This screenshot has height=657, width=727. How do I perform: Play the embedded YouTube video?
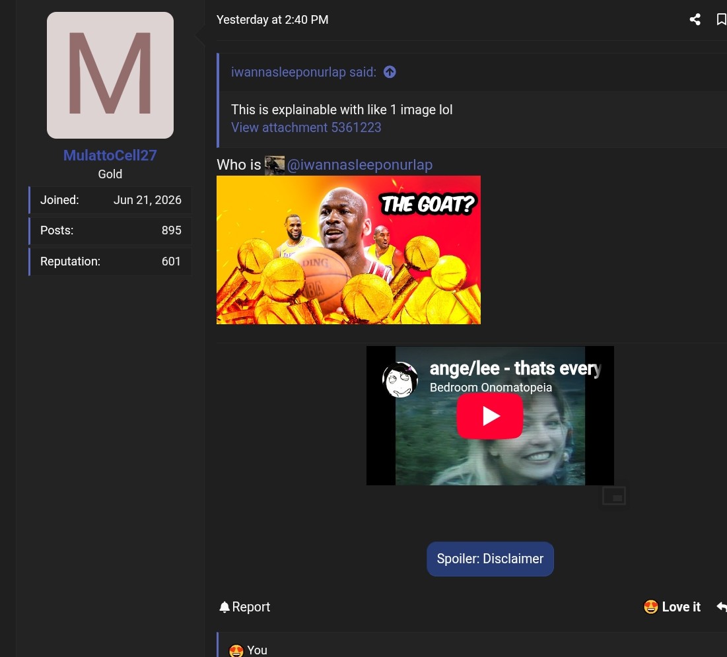pyautogui.click(x=489, y=416)
